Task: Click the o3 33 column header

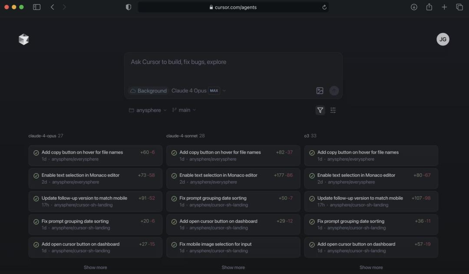Action: pyautogui.click(x=310, y=136)
